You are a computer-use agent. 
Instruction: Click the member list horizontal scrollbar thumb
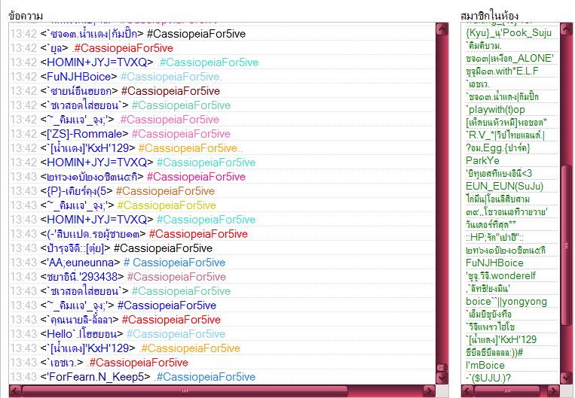click(x=506, y=390)
